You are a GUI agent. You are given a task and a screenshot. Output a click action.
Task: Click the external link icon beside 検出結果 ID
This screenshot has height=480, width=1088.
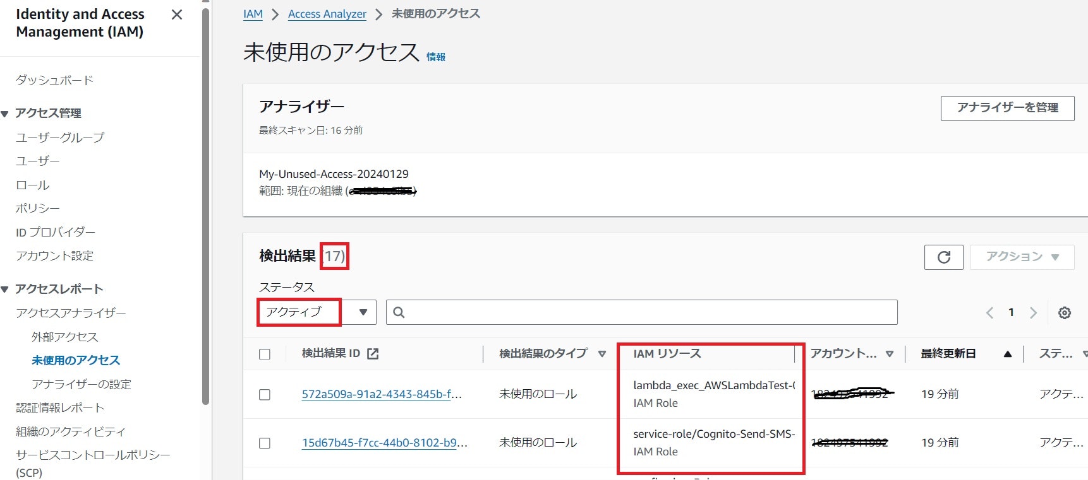click(373, 354)
